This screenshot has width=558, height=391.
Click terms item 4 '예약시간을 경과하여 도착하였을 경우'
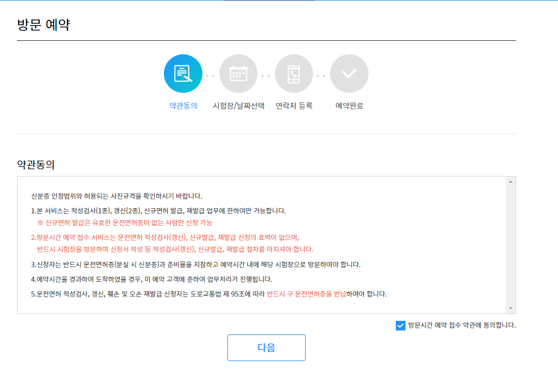coord(151,280)
